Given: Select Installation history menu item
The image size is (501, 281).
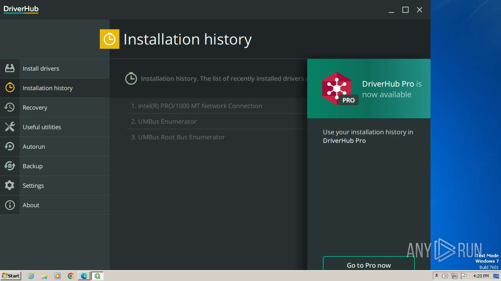Looking at the screenshot, I should (x=55, y=88).
